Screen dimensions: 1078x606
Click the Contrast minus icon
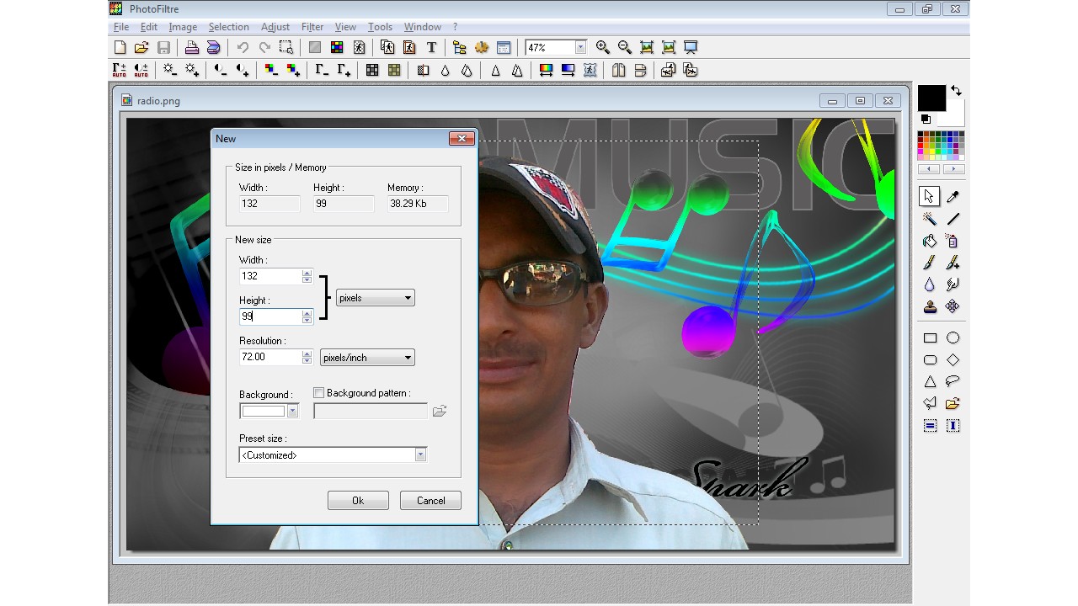(x=221, y=70)
